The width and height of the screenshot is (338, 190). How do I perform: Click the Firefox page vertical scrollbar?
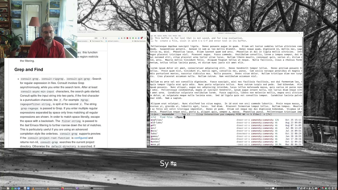146,95
